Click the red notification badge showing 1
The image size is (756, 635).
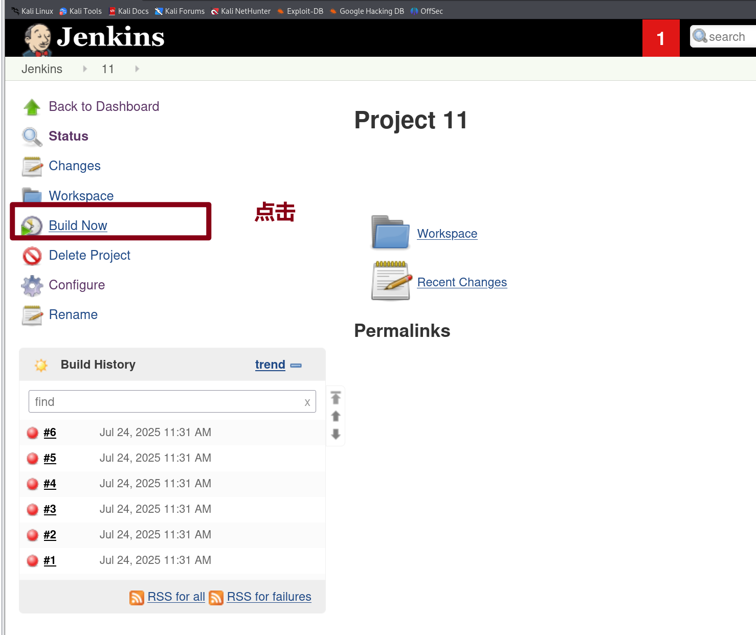[660, 38]
